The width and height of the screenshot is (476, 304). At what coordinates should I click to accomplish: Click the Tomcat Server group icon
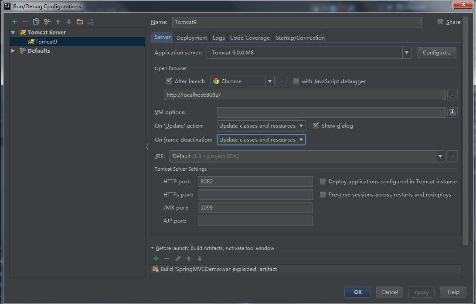tap(23, 33)
